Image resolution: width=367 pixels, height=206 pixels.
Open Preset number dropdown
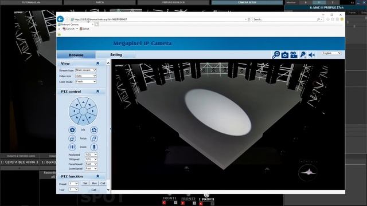point(73,184)
